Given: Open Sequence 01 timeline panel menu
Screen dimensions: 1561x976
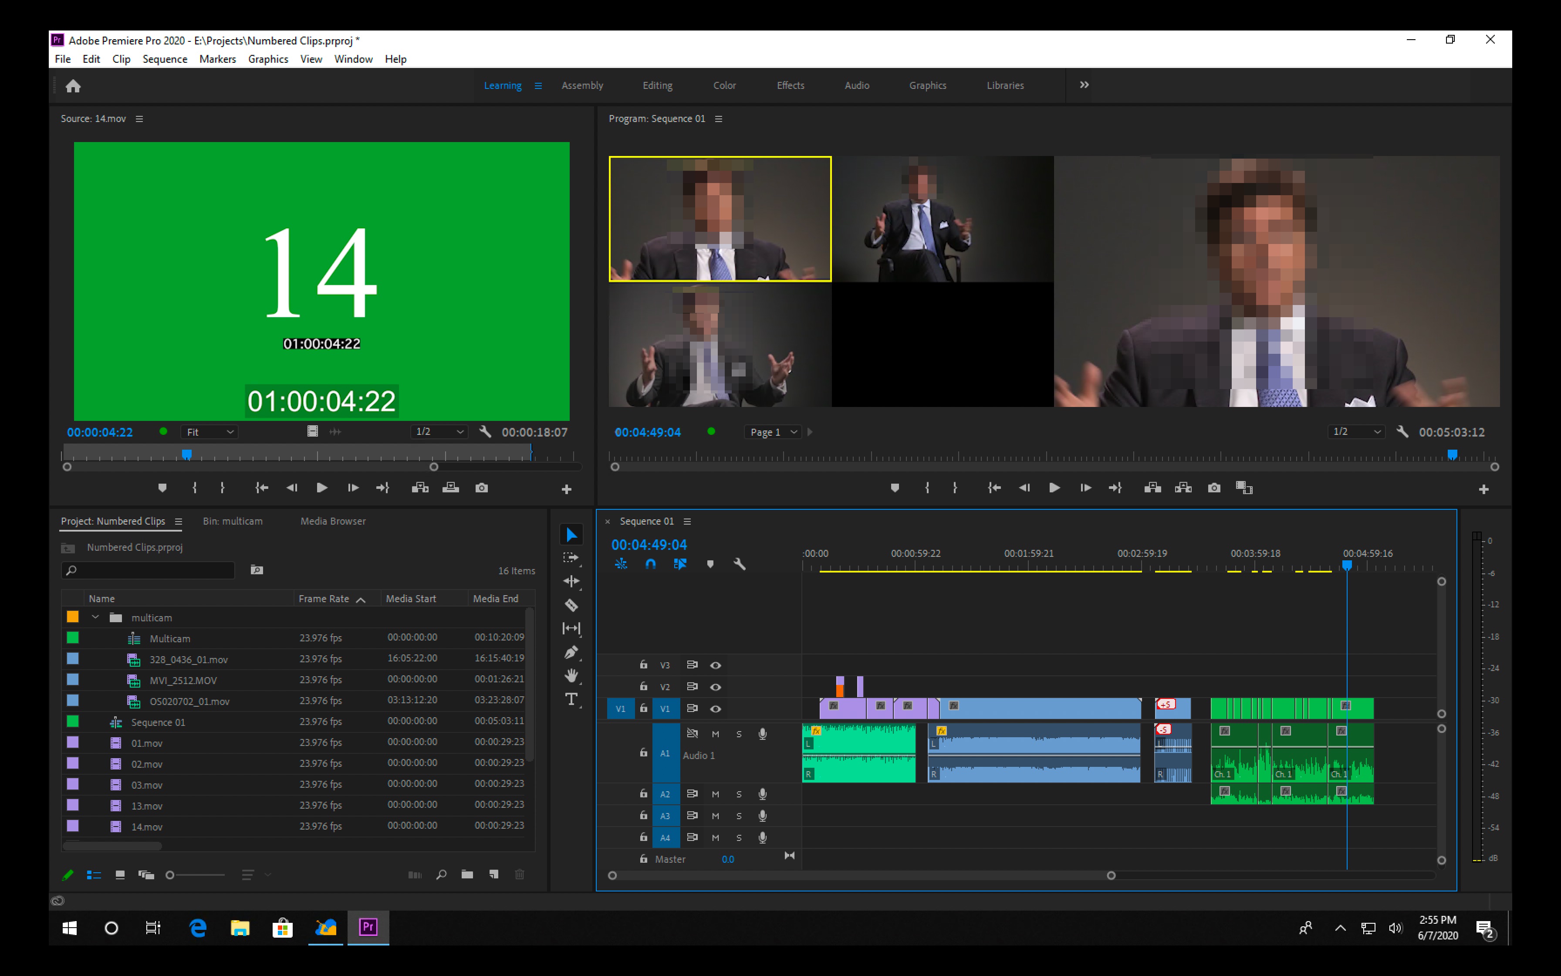Looking at the screenshot, I should tap(687, 521).
